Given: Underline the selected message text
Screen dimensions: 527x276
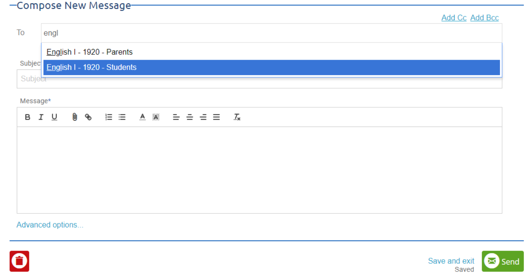Looking at the screenshot, I should click(x=54, y=117).
